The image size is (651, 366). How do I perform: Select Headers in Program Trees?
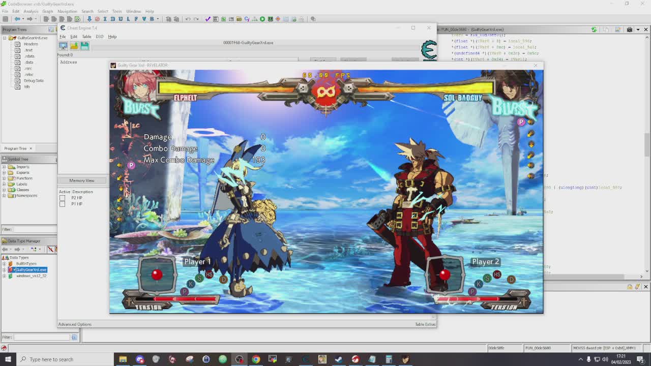(31, 44)
